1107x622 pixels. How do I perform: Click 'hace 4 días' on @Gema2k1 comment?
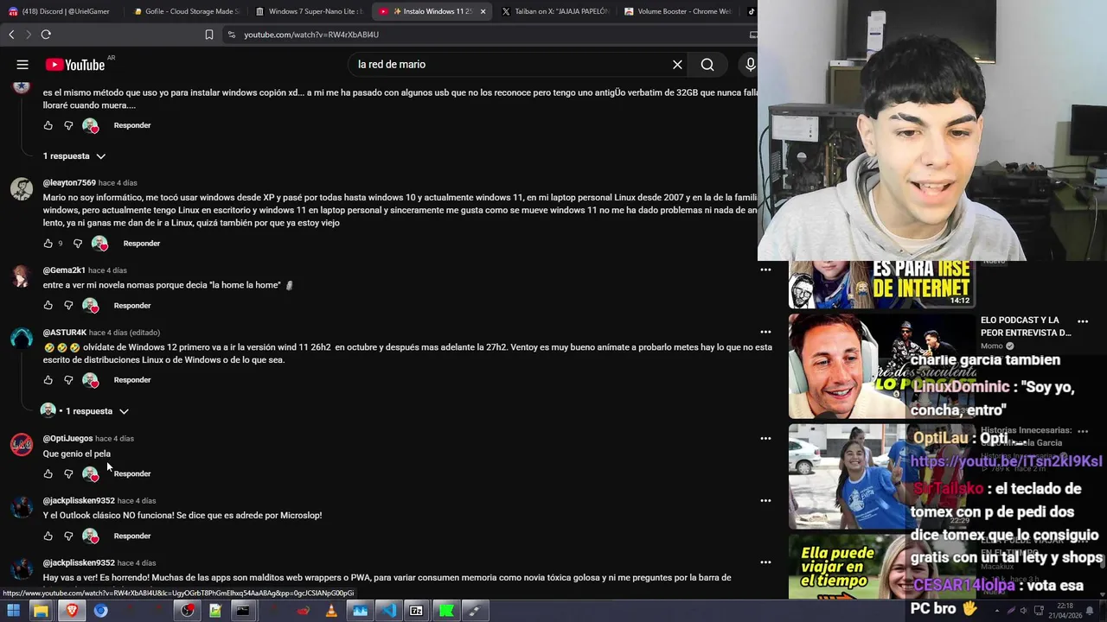tap(107, 270)
